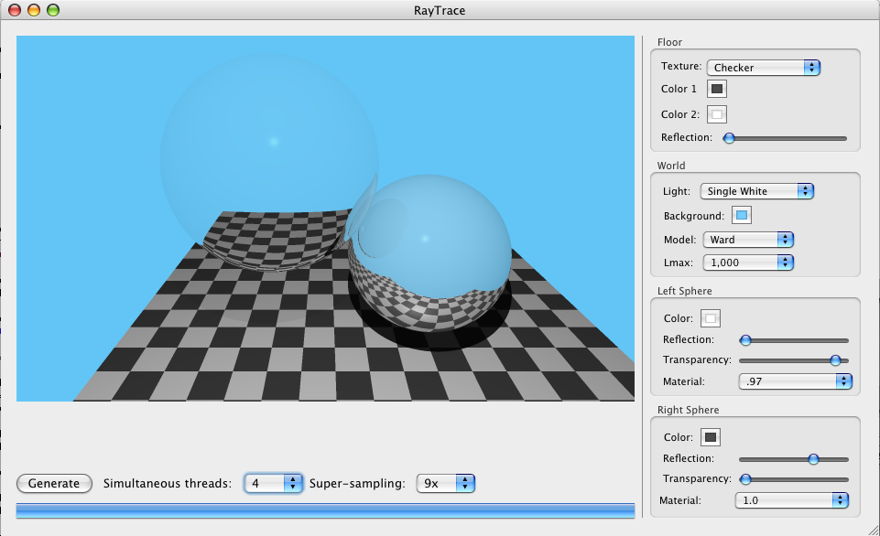The height and width of the screenshot is (536, 880).
Task: Click the Left Sphere Transparency slider handle
Action: pyautogui.click(x=835, y=360)
